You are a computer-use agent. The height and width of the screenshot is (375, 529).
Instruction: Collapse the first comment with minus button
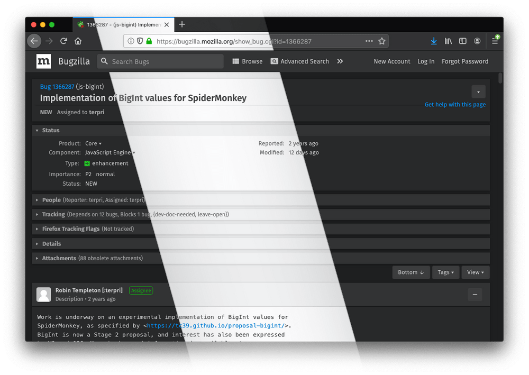(475, 295)
